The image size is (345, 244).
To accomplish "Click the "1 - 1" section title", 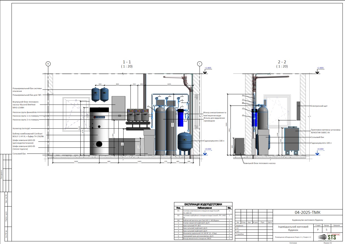I will click(127, 62).
